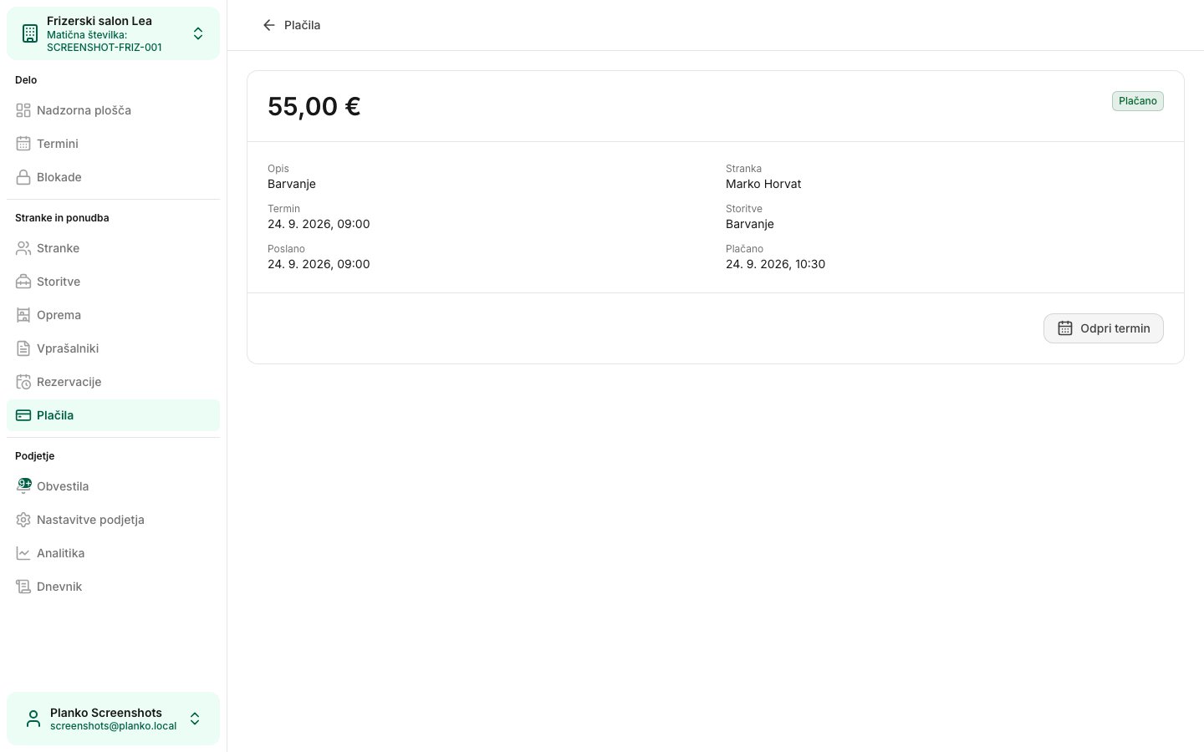Click the back arrow next to Plačila
The width and height of the screenshot is (1204, 752).
tap(268, 25)
